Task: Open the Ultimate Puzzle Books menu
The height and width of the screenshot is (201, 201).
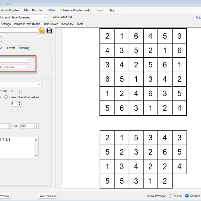Action: (75, 10)
